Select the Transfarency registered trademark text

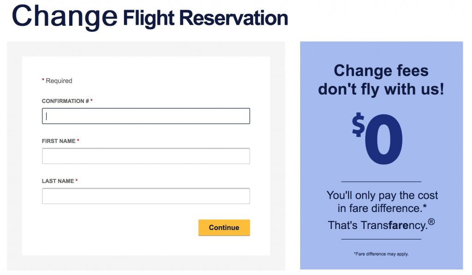pos(380,225)
